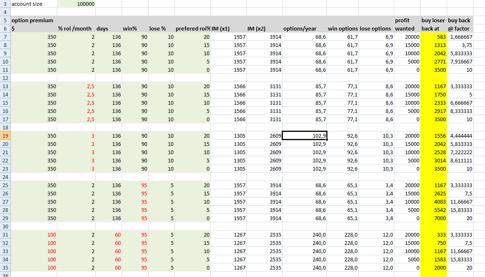The width and height of the screenshot is (485, 277).
Task: Select the "wanted" header cell in row 6
Action: click(x=407, y=28)
